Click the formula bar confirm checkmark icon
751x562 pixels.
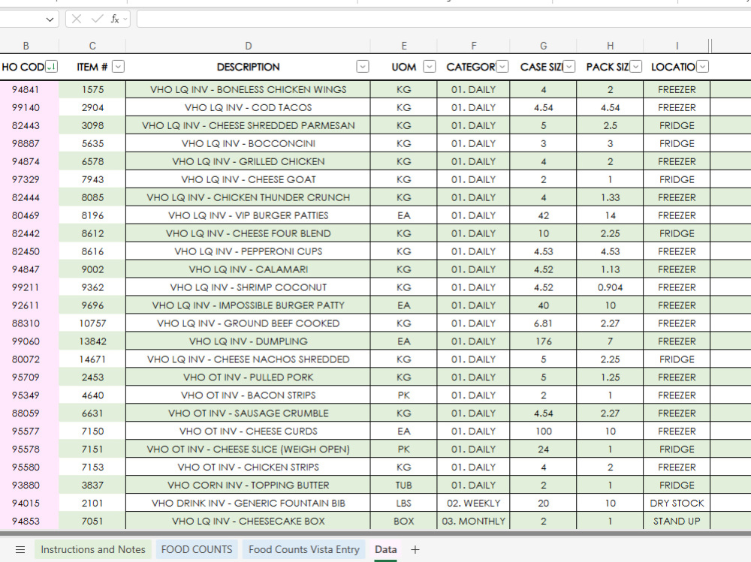(x=97, y=19)
